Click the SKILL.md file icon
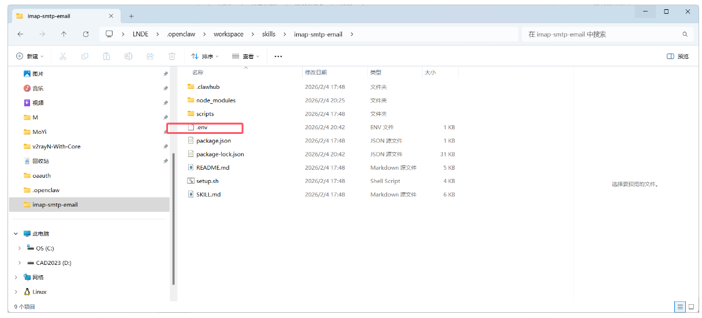The image size is (702, 318). (191, 194)
